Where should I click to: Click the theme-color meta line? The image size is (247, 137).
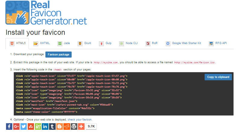point(46,112)
